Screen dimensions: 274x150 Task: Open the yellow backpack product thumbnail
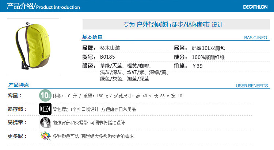[33, 46]
